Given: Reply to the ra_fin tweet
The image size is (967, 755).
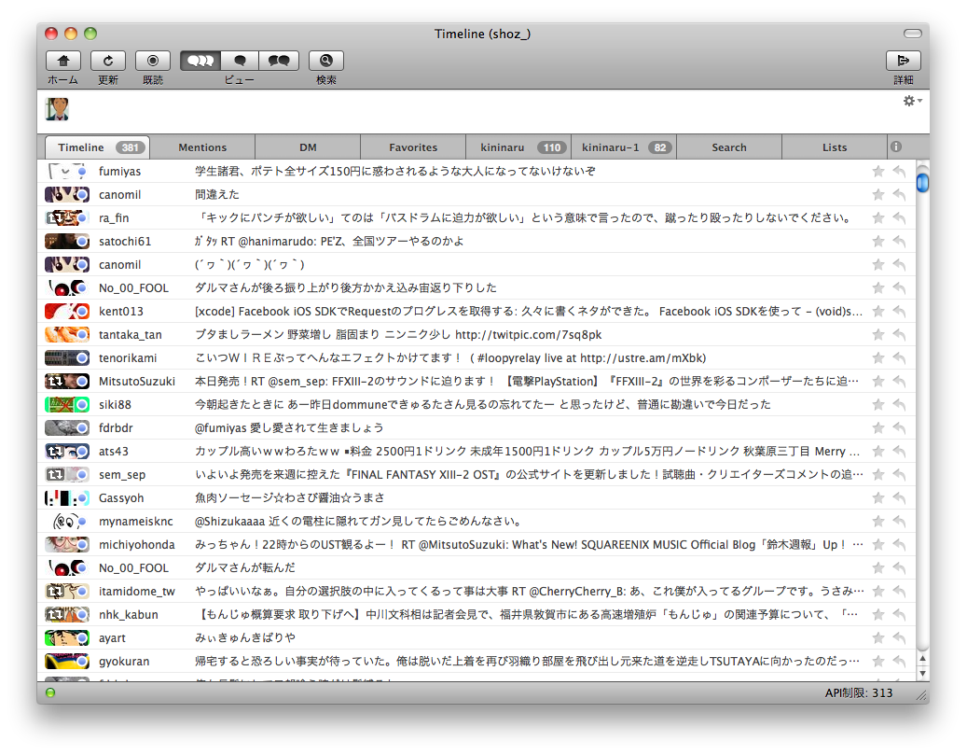Looking at the screenshot, I should 900,218.
